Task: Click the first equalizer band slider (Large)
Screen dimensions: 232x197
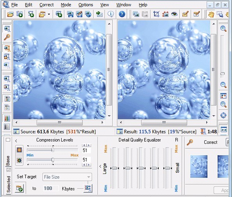Action: (x=114, y=168)
